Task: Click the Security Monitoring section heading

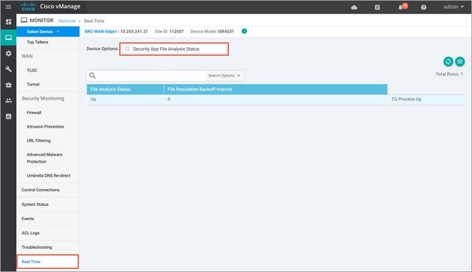Action: click(43, 99)
